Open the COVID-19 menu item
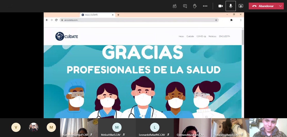287x137 pixels. [201, 36]
